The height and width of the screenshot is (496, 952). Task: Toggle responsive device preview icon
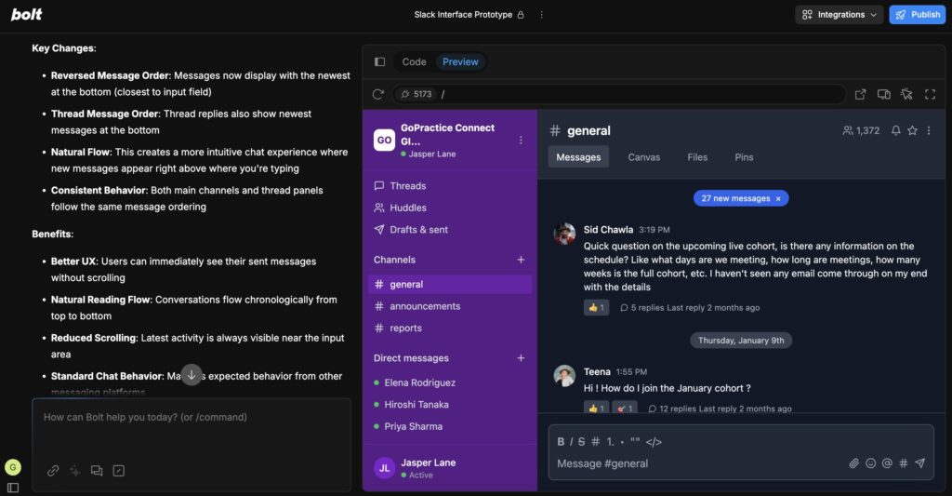tap(884, 94)
